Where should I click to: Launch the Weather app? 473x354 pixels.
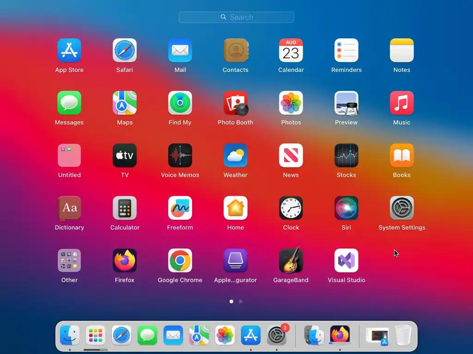pos(236,155)
